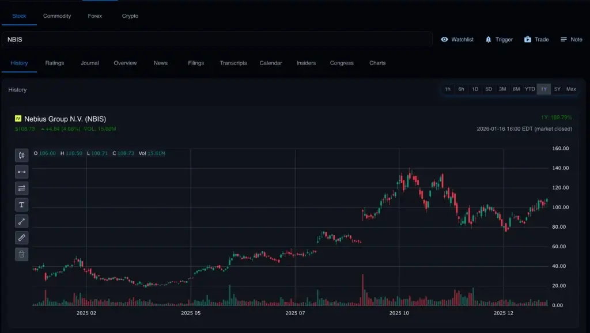Open the indicator settings sliders icon
Screen dimensions: 590x333
tap(21, 188)
